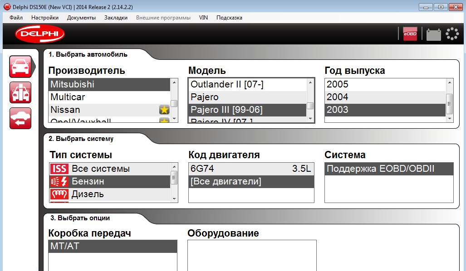Select the [Все двигатели] engine option
The width and height of the screenshot is (466, 271).
tap(251, 181)
